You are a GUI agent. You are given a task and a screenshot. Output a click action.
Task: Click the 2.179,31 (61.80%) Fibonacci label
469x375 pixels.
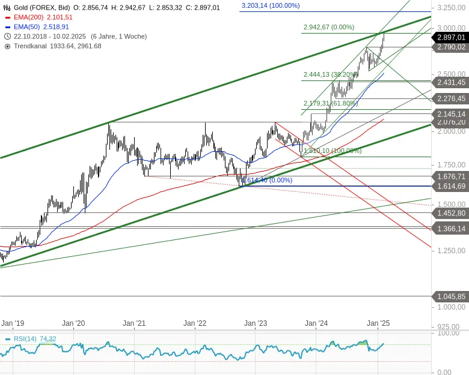click(x=331, y=103)
